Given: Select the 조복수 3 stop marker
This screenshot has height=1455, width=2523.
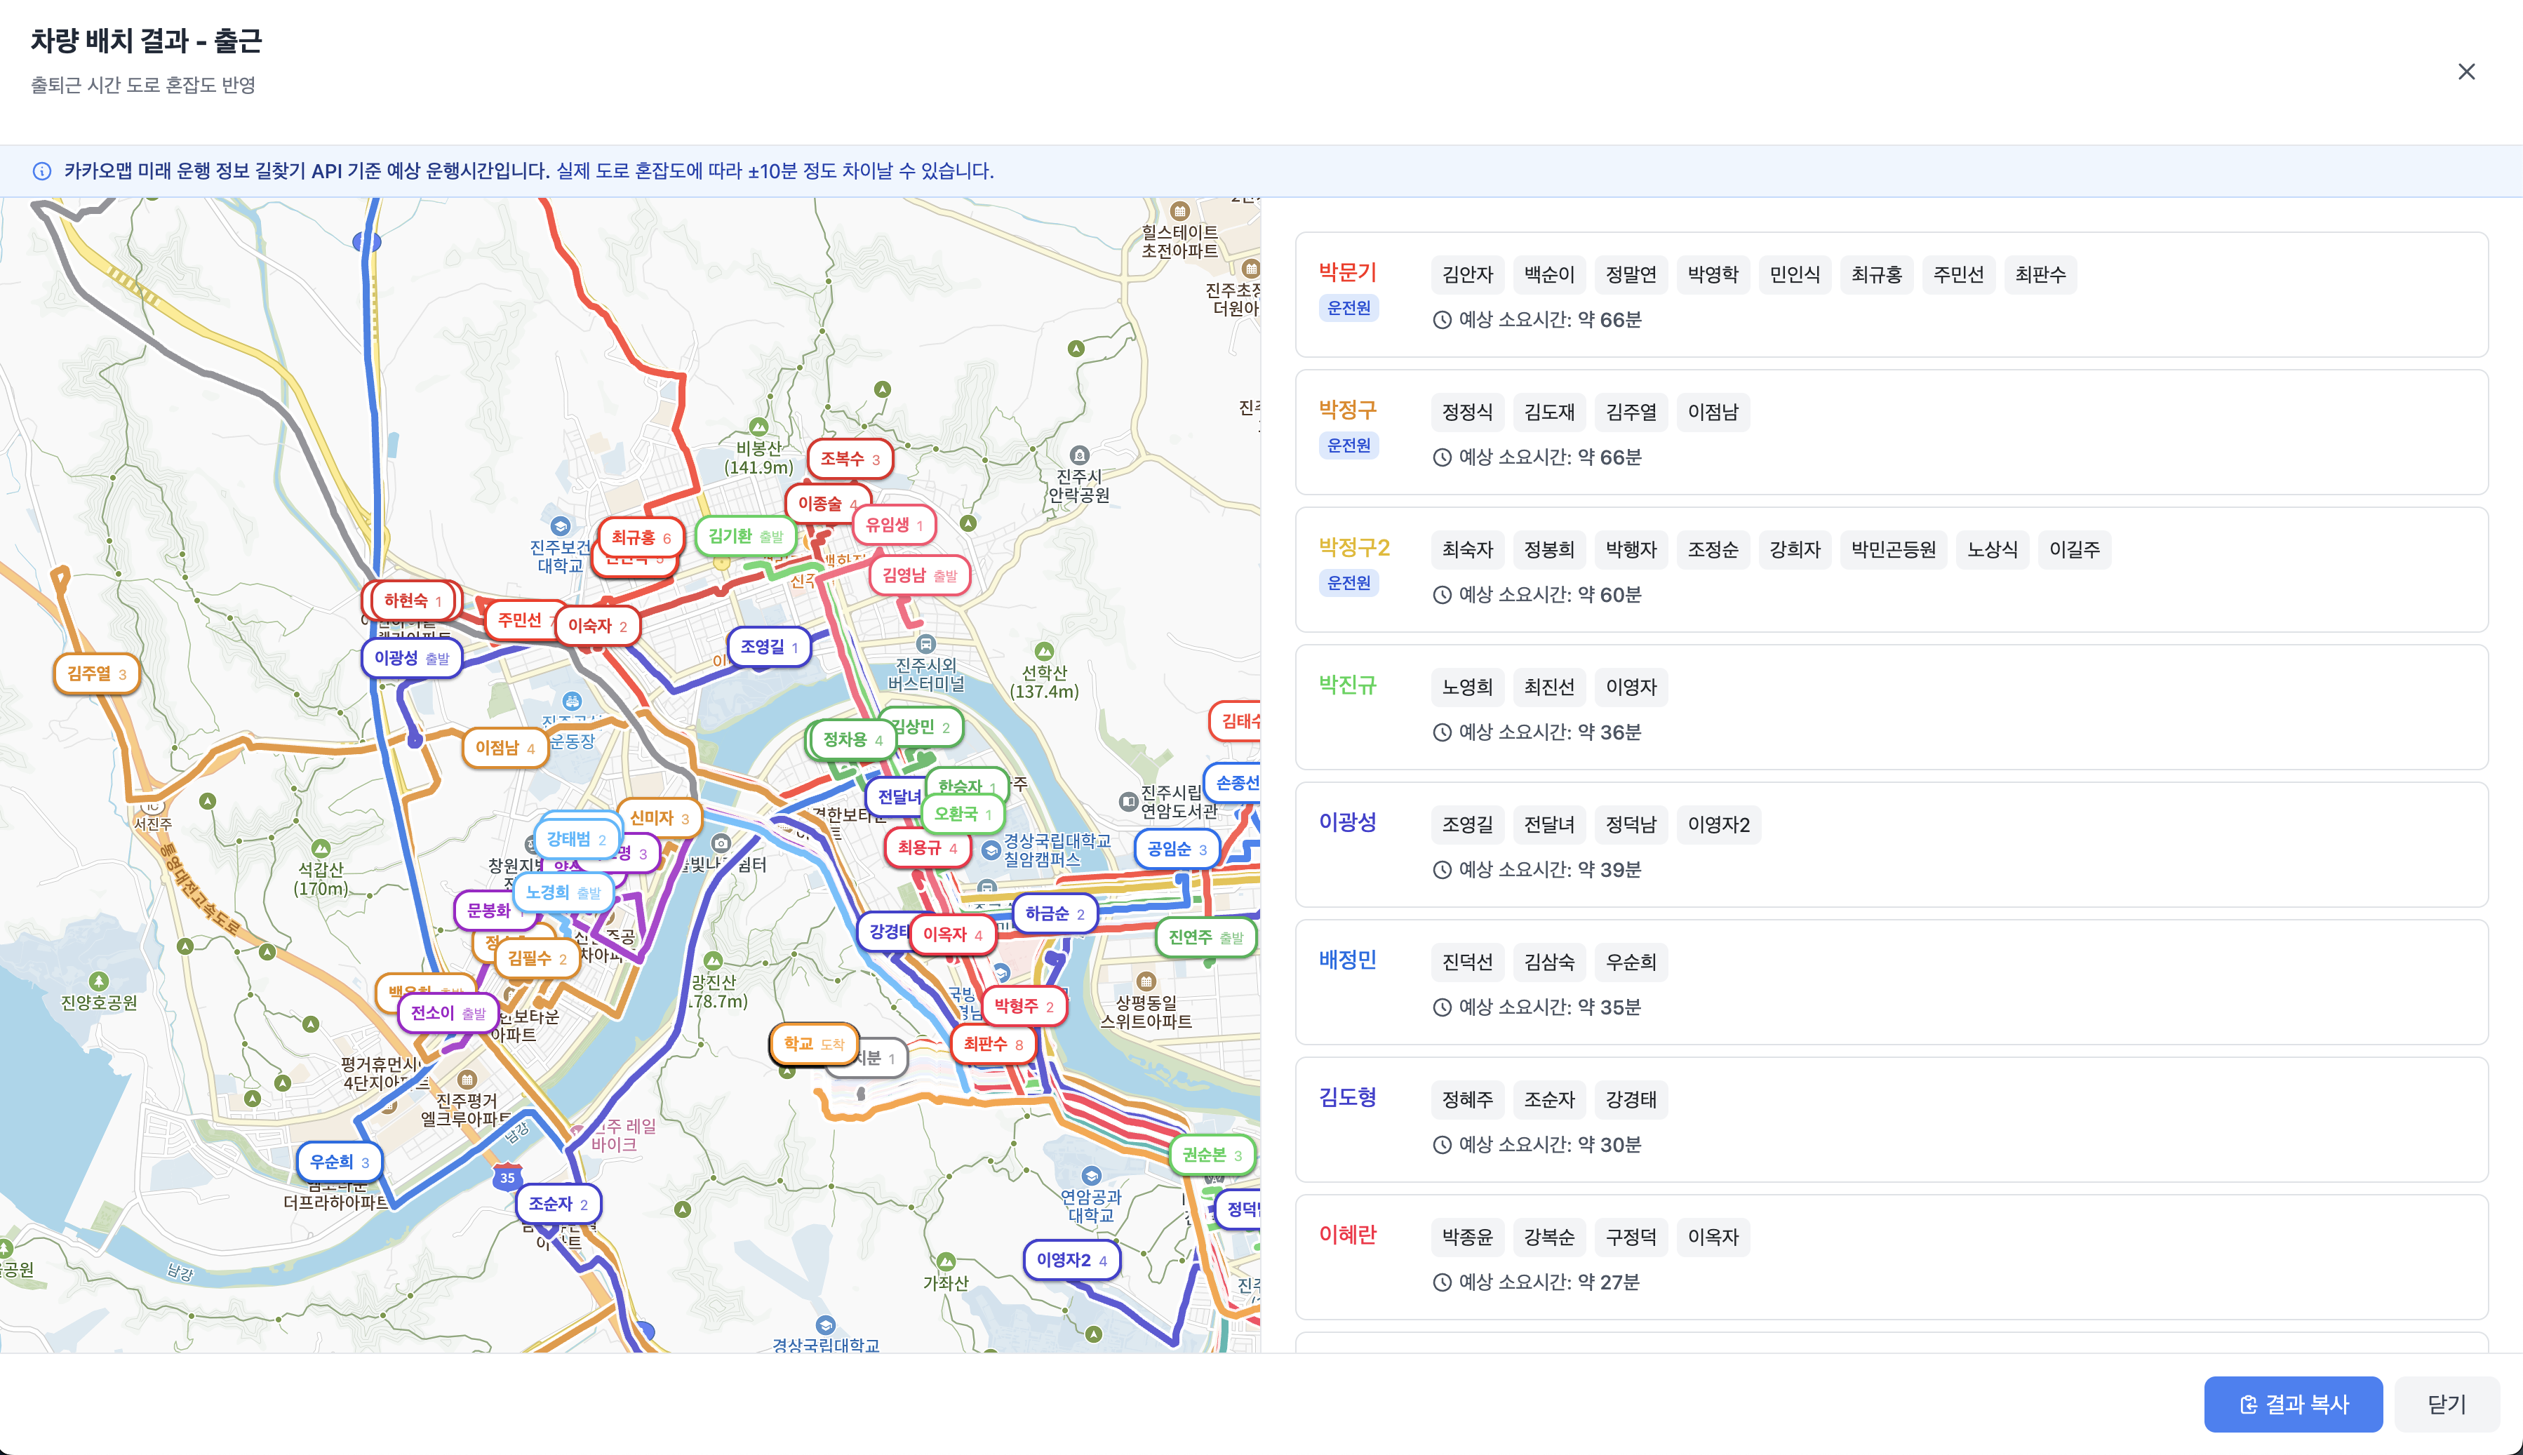Looking at the screenshot, I should pyautogui.click(x=850, y=459).
